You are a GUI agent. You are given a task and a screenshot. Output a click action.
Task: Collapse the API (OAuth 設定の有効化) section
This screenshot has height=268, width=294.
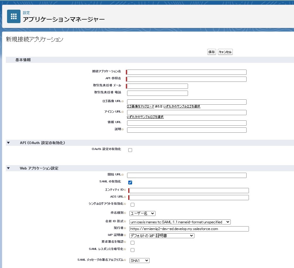[x=8, y=143]
